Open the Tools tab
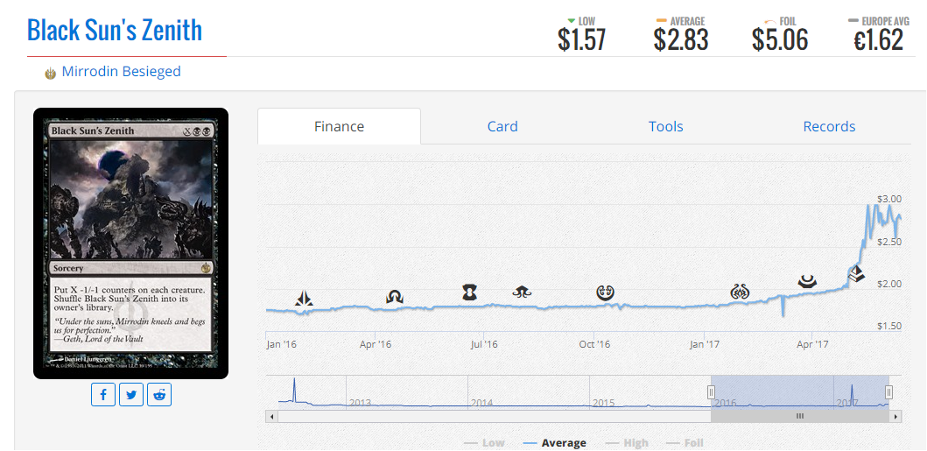 pyautogui.click(x=665, y=126)
